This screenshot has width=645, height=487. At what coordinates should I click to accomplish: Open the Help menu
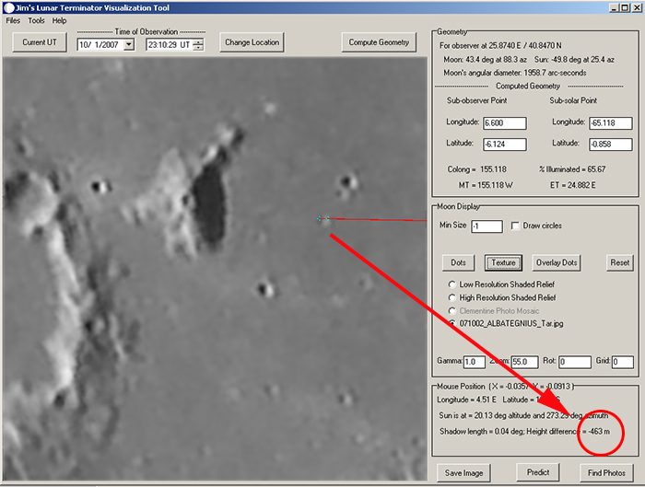(x=59, y=20)
